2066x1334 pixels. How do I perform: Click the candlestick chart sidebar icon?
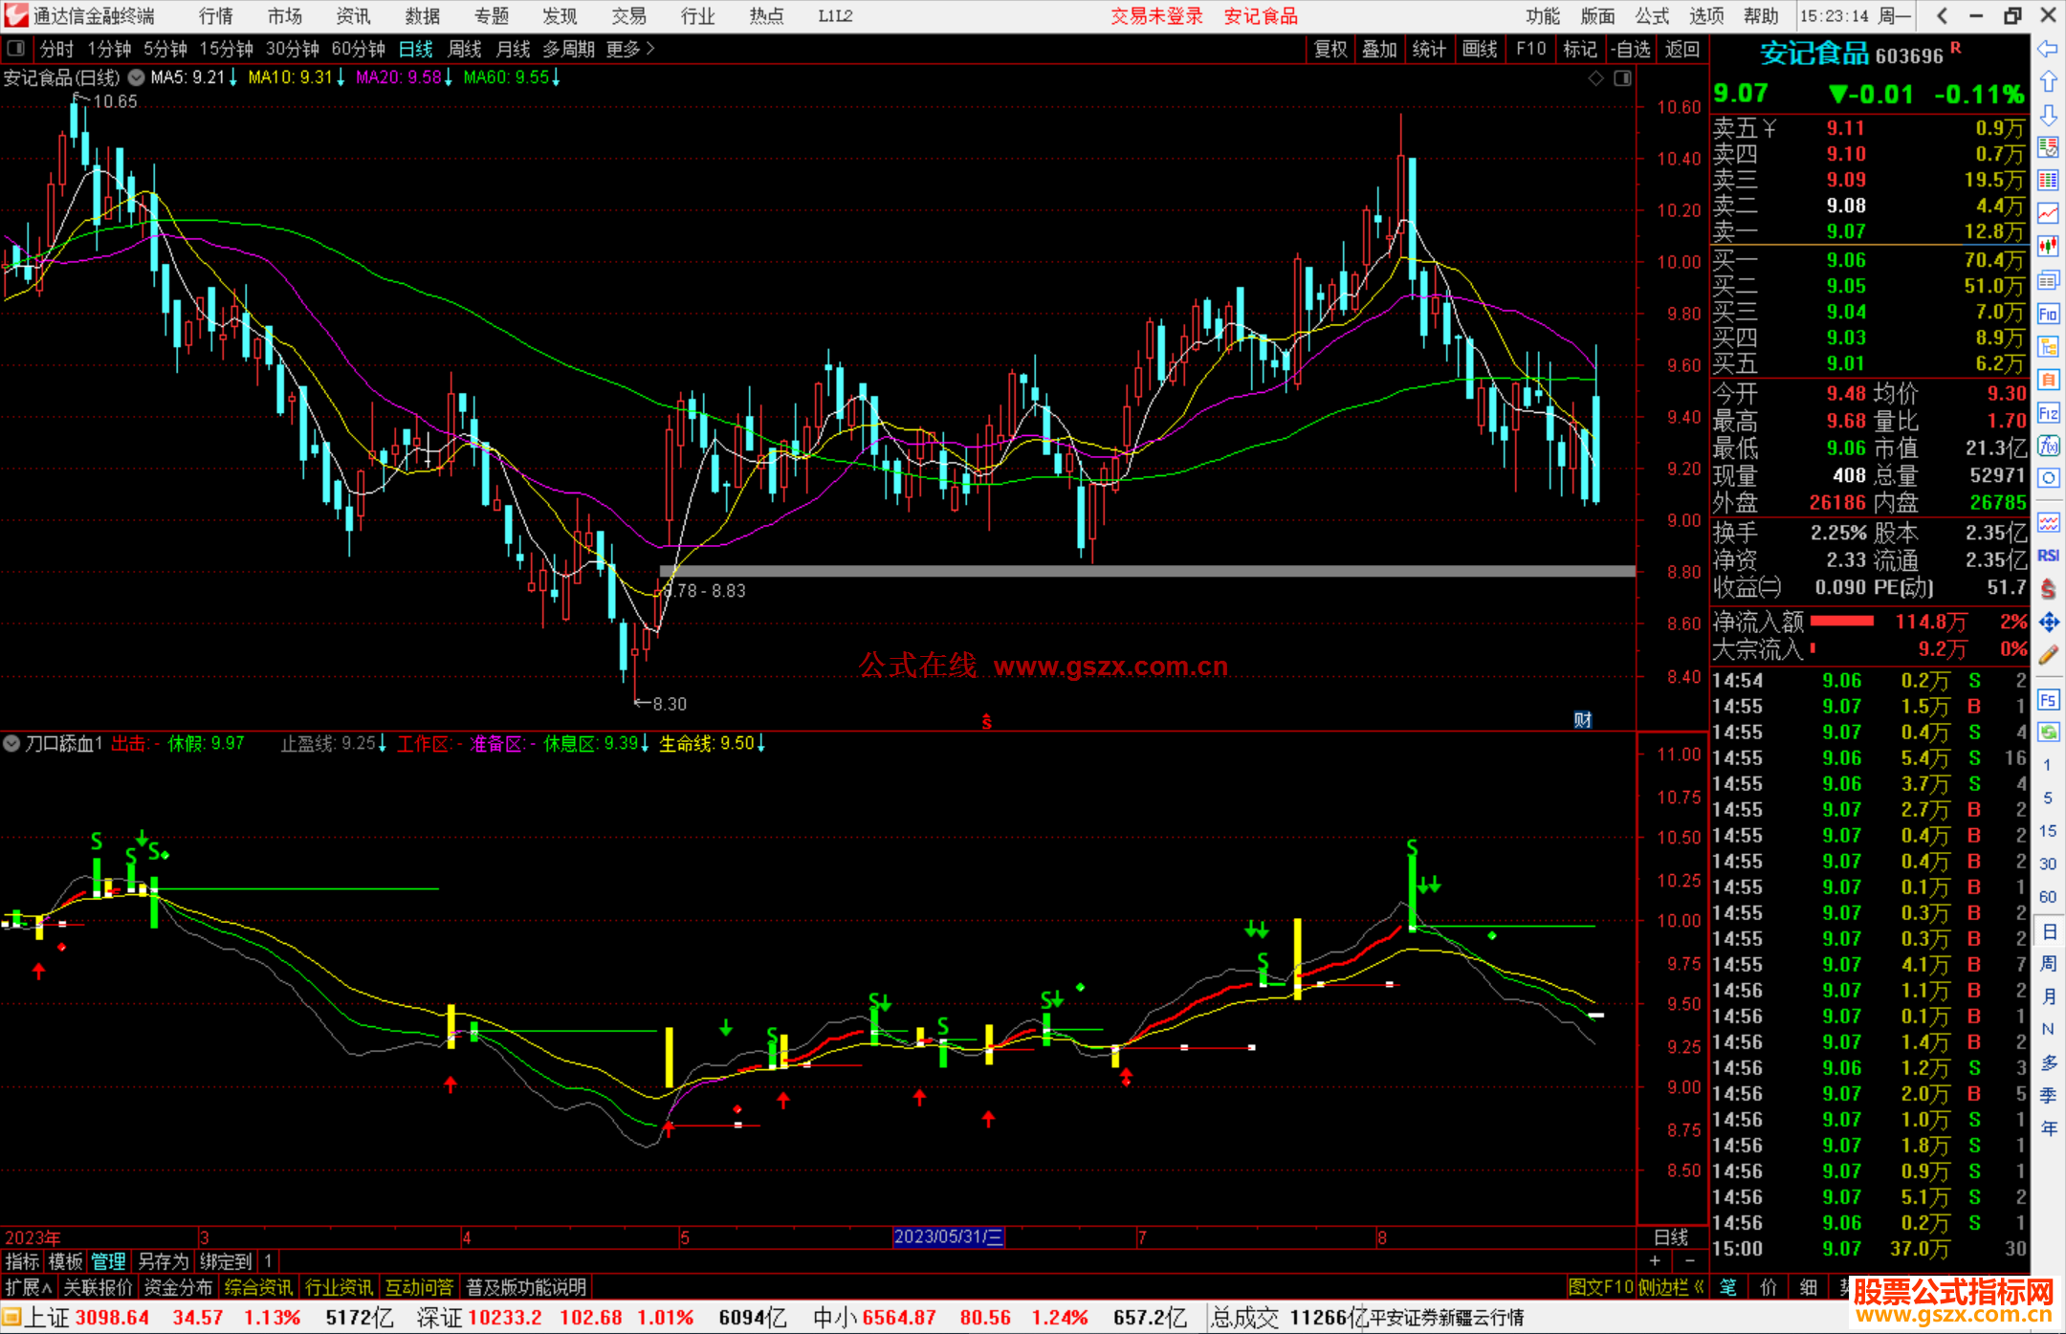pyautogui.click(x=2048, y=247)
